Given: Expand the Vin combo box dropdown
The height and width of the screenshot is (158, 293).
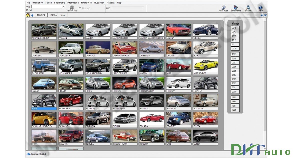Looking at the screenshot, I should [64, 7].
